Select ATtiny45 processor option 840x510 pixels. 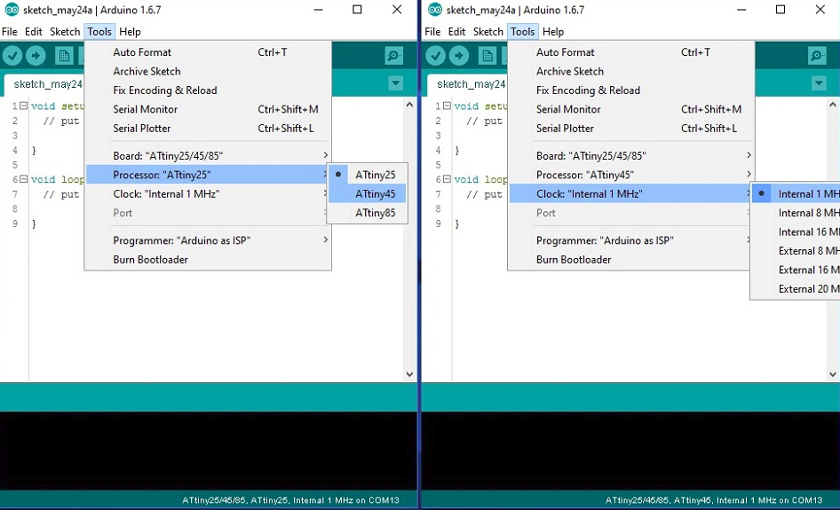tap(367, 193)
